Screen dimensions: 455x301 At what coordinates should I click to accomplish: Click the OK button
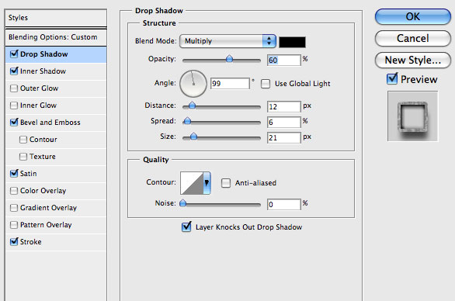(412, 16)
